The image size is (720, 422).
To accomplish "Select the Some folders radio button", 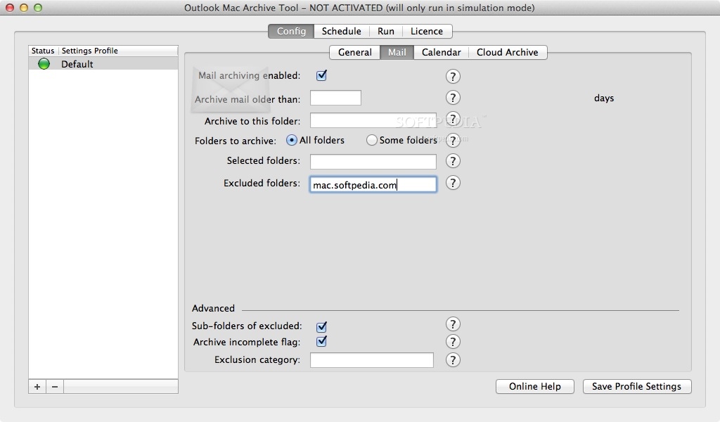I will 371,140.
